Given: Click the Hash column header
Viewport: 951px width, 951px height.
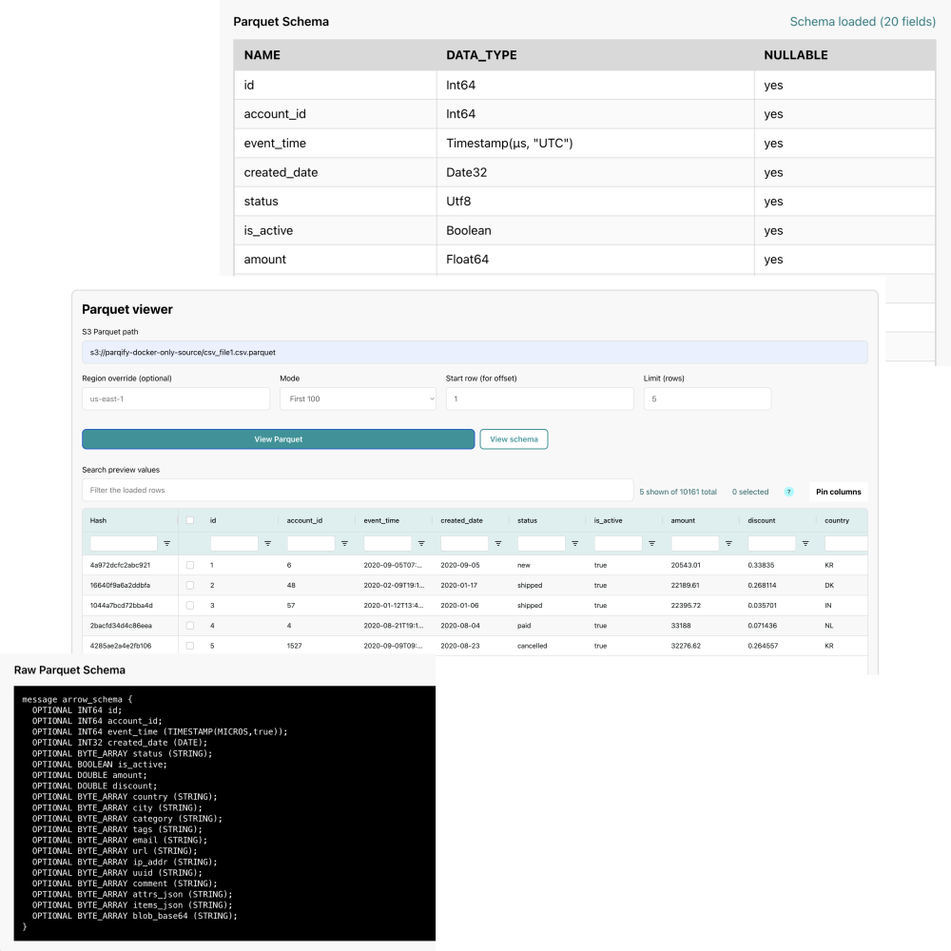Looking at the screenshot, I should (98, 520).
